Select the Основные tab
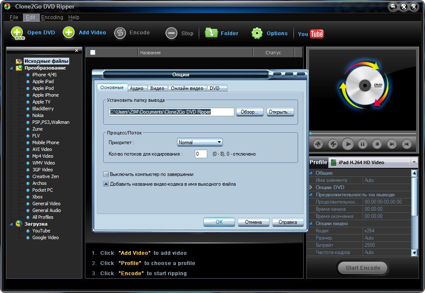The height and width of the screenshot is (293, 425). 112,87
